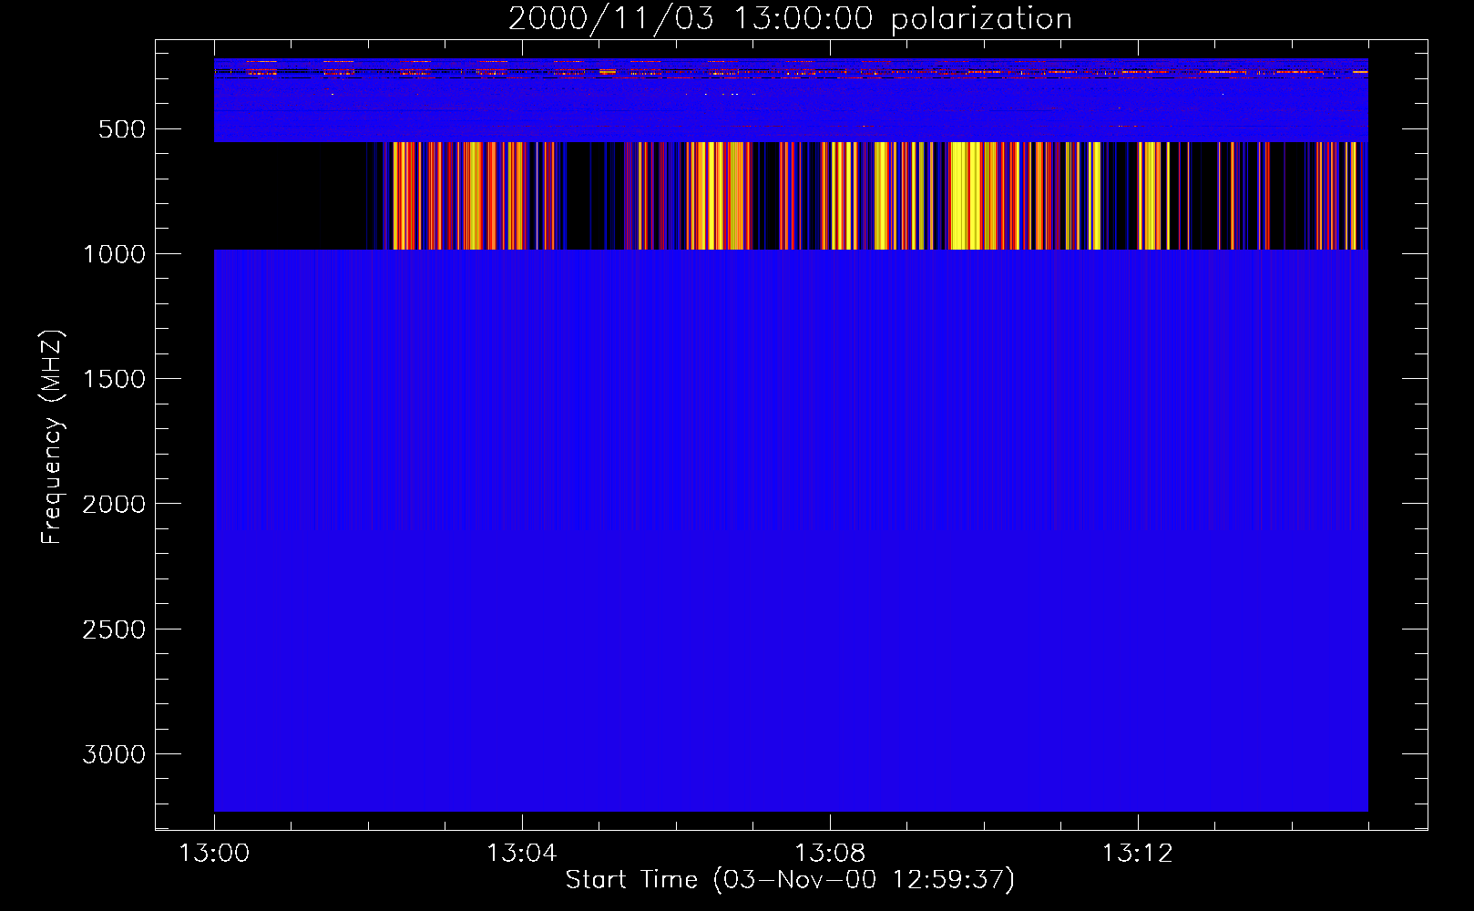Click the 13:00 time tick label
Screen dimensions: 1474x911
pyautogui.click(x=214, y=854)
